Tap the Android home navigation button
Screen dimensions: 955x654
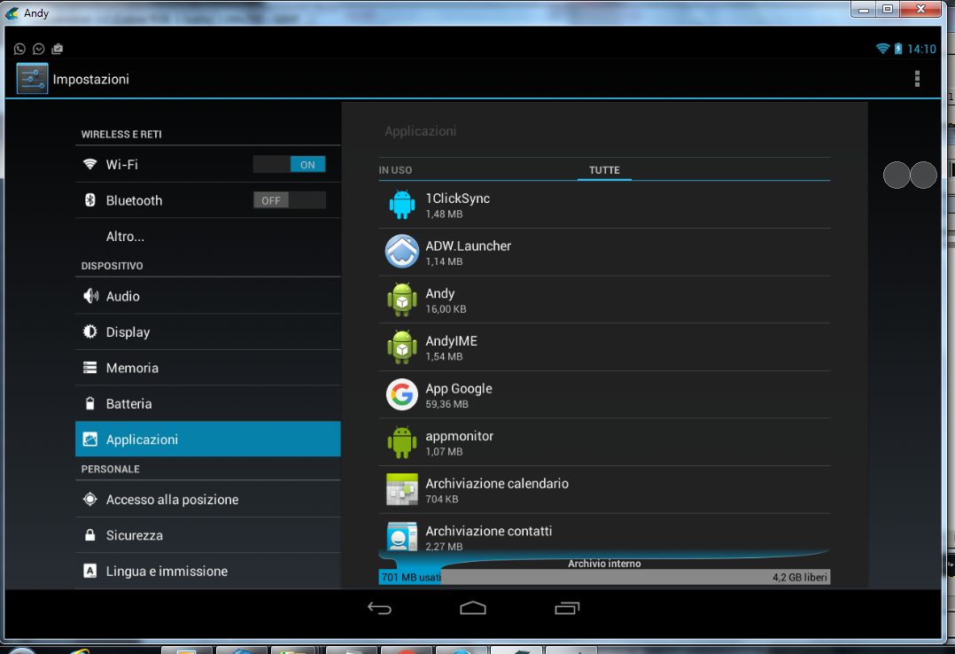pos(473,608)
